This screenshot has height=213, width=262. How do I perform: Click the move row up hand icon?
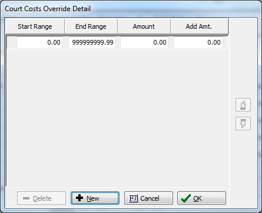point(243,105)
